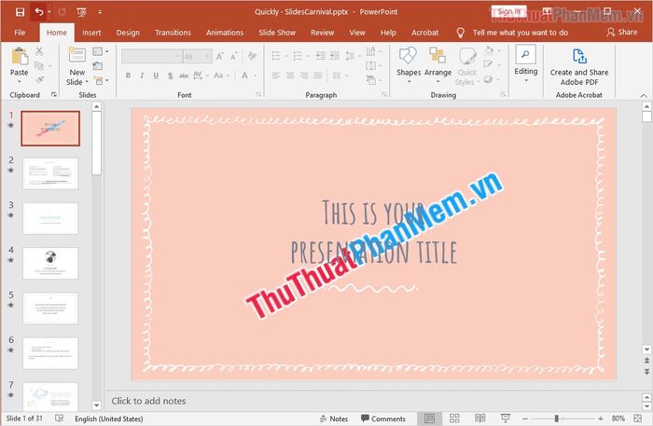
Task: Click the Share button
Action: [x=622, y=32]
